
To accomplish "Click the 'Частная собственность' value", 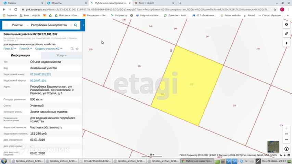I will tap(46, 127).
